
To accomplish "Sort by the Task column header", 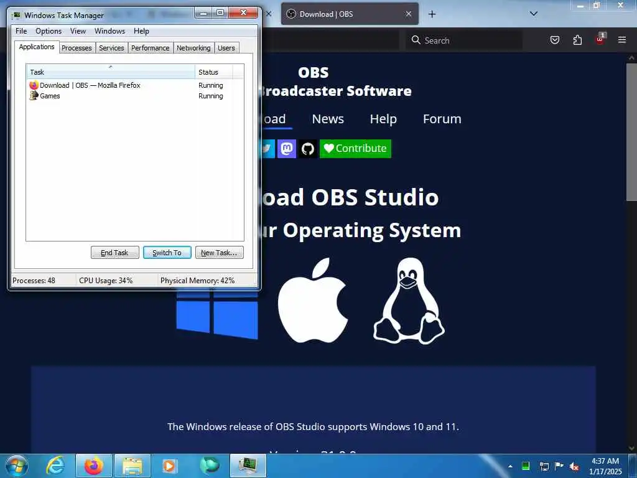I will [x=111, y=72].
